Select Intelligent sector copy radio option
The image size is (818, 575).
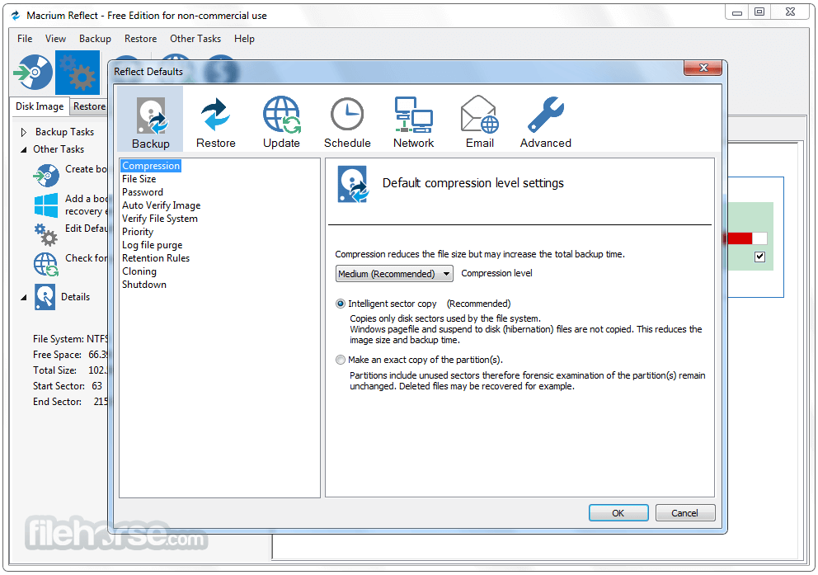(x=340, y=304)
